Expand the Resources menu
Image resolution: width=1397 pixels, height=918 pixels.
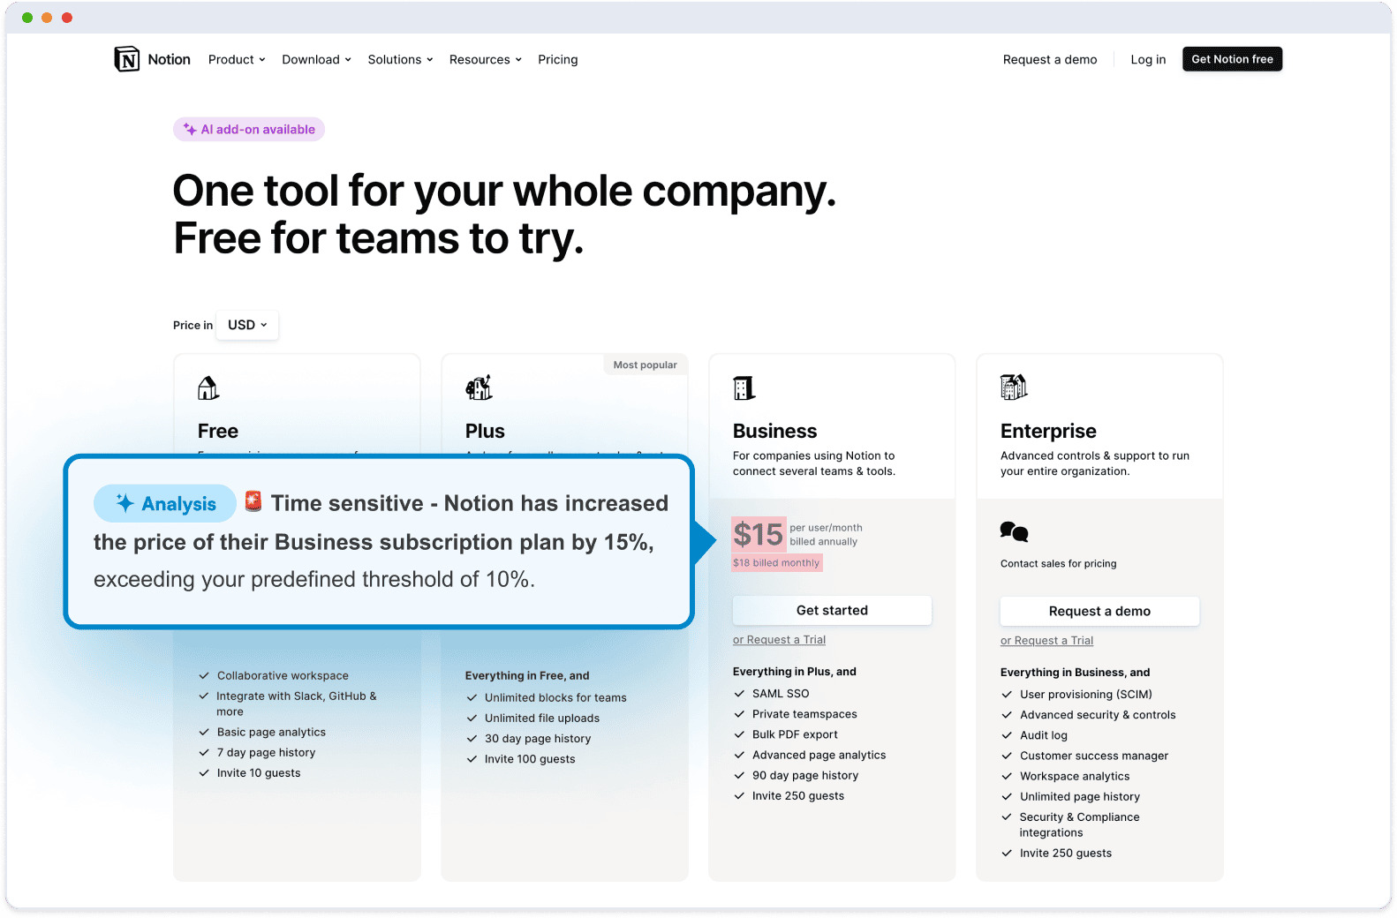click(485, 59)
